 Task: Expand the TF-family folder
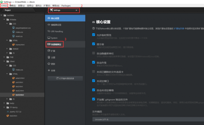click(x=4, y=107)
